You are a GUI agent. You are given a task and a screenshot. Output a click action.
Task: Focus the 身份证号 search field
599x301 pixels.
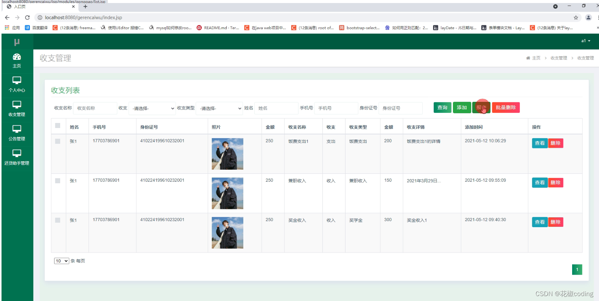pyautogui.click(x=400, y=108)
